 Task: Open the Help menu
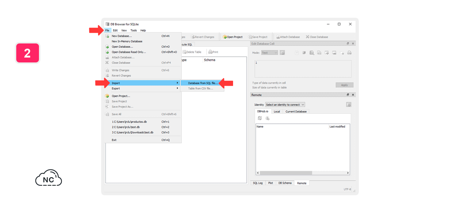143,30
